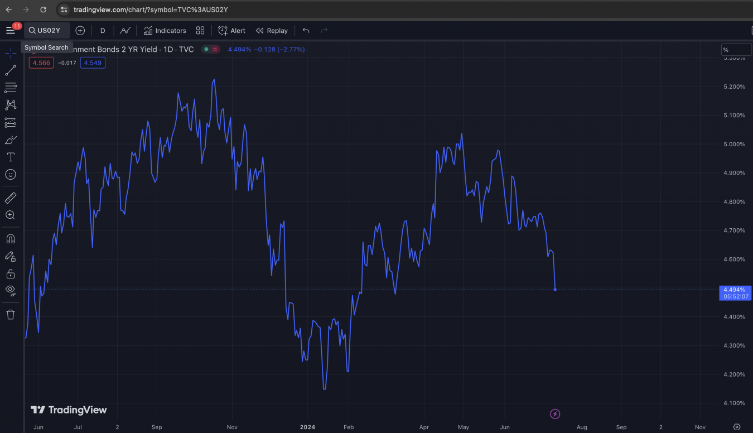Add a symbol to compare with plus icon
This screenshot has height=433, width=753.
pos(80,30)
